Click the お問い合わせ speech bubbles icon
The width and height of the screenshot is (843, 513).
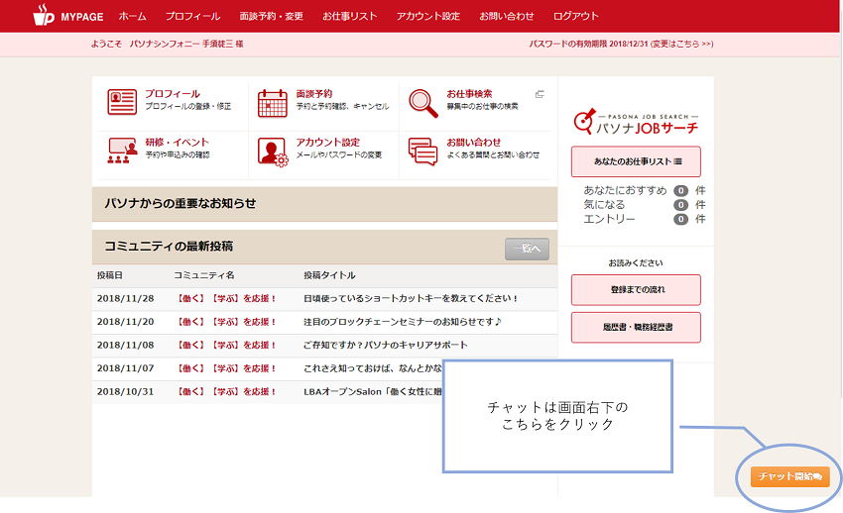click(x=423, y=152)
